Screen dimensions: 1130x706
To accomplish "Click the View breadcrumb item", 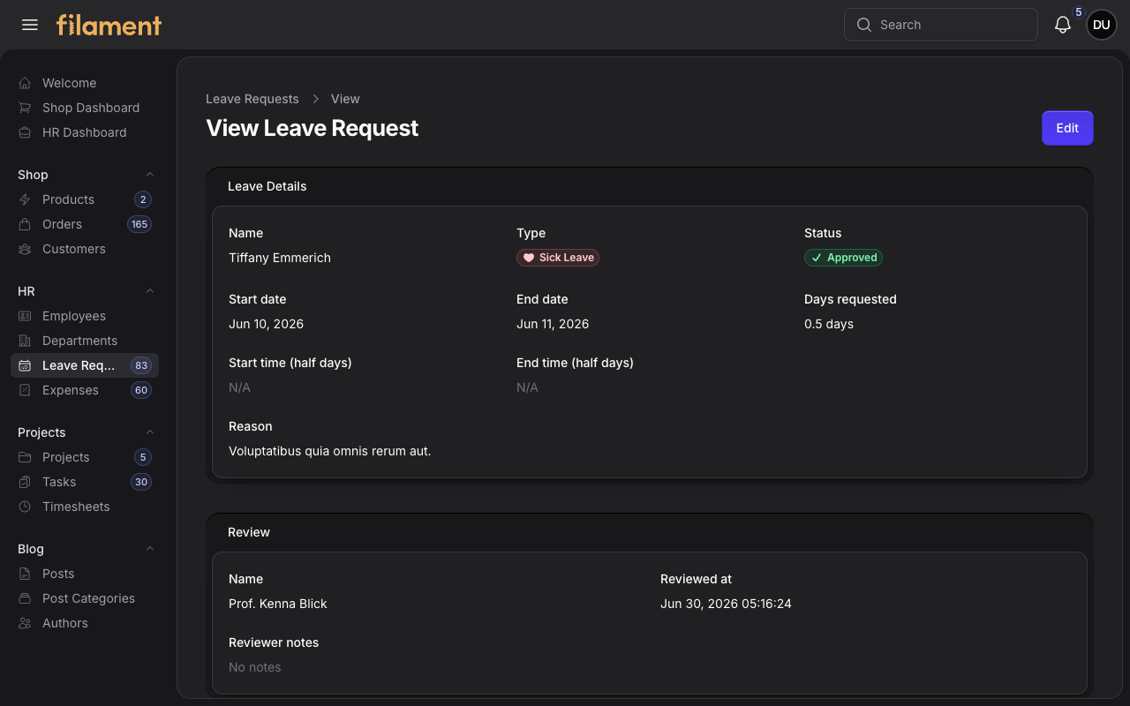I will 345,99.
